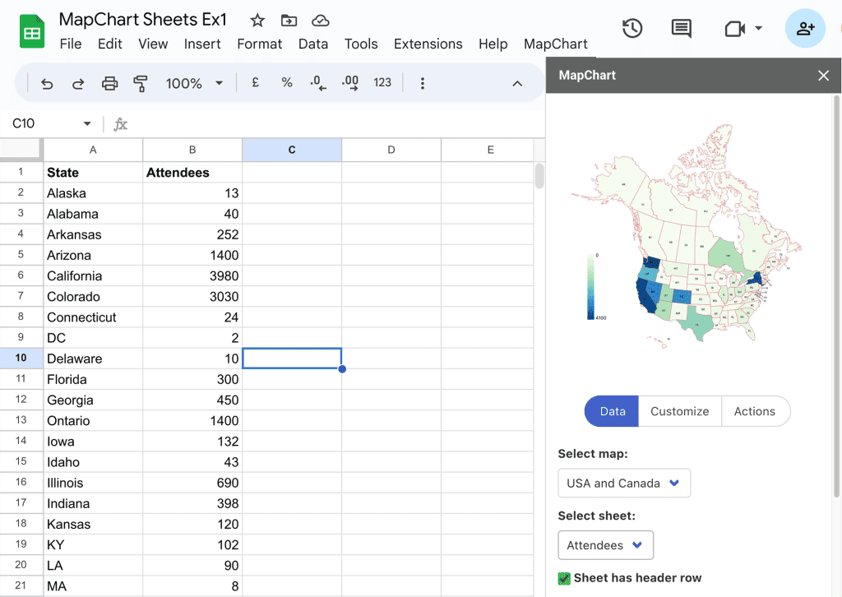Click the MapChart panel scrollbar

(x=836, y=295)
